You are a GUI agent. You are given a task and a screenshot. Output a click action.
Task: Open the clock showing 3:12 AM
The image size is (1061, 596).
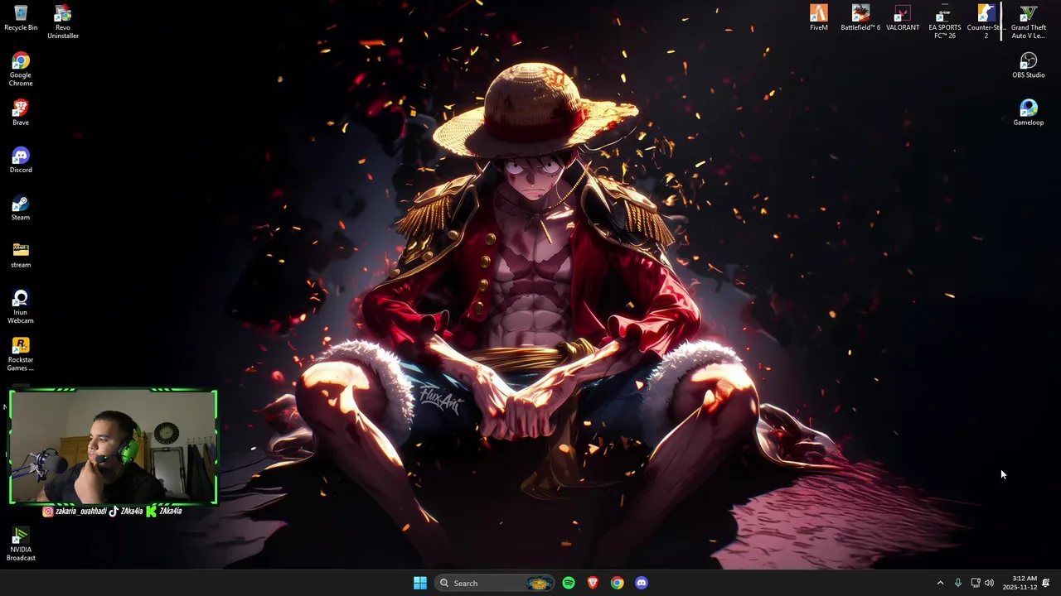pos(1020,583)
